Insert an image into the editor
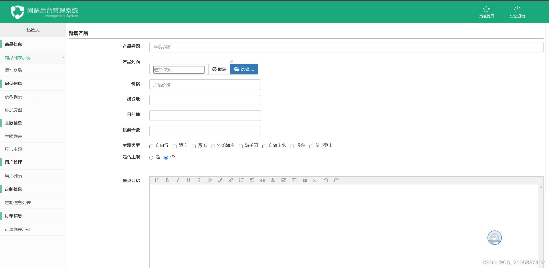 [x=284, y=180]
